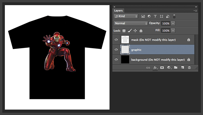Add a layer mask using bottom icon

point(162,68)
